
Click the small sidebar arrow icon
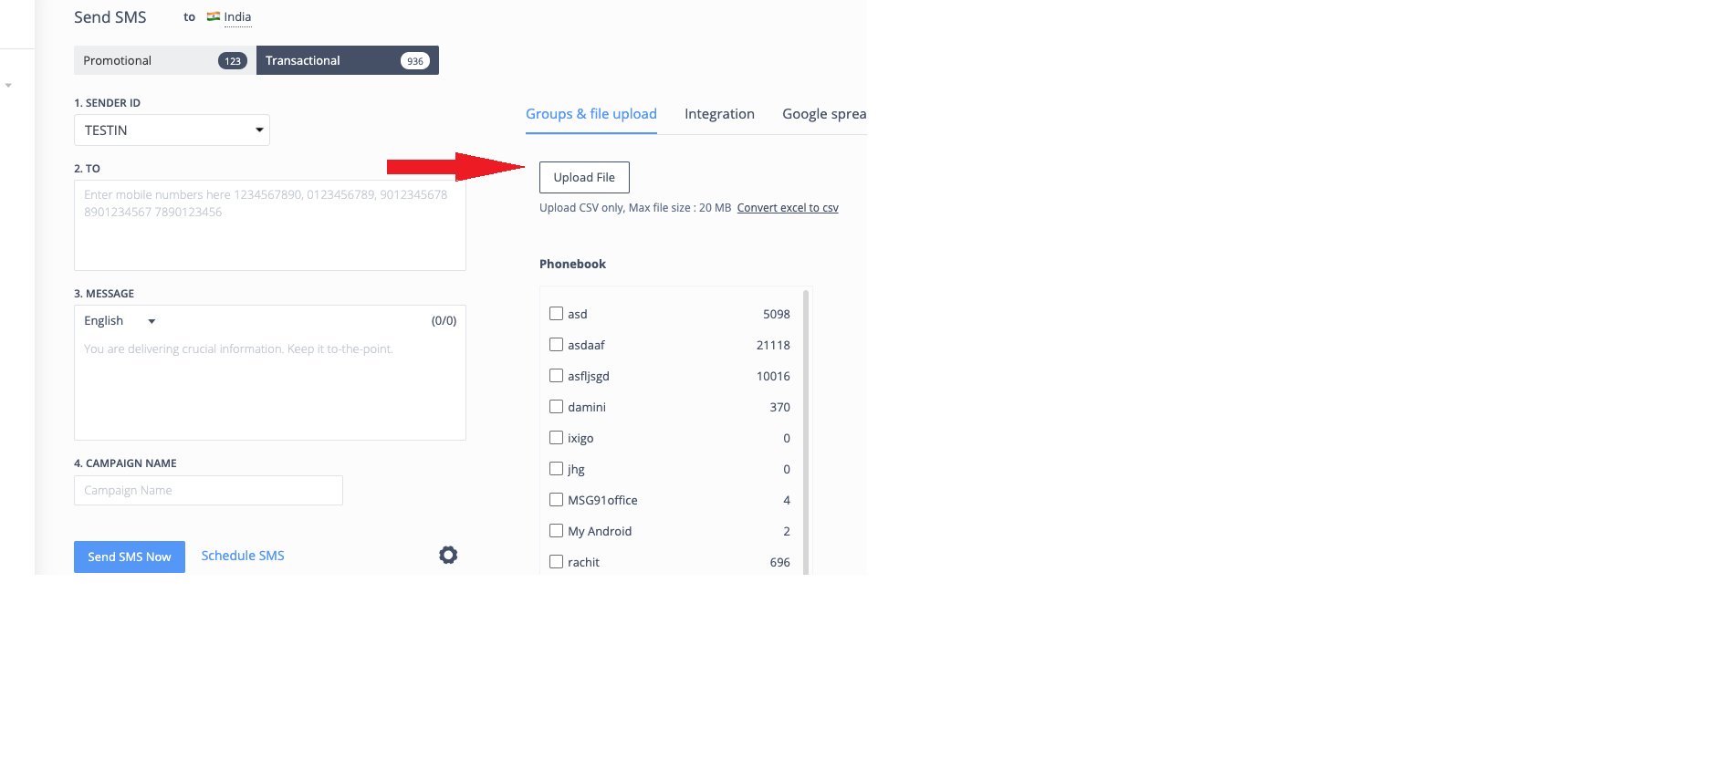pos(8,86)
